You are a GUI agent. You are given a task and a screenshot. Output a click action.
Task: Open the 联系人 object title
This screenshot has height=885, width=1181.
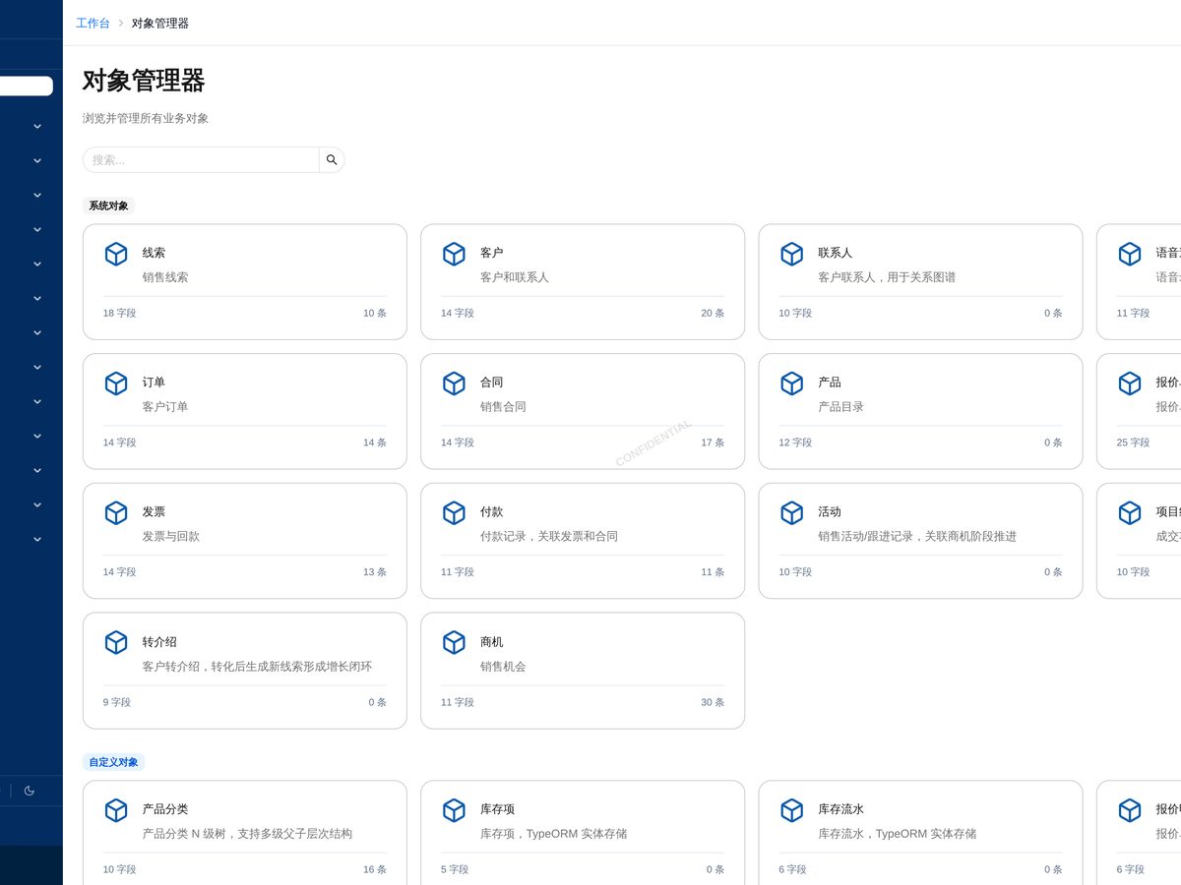tap(835, 253)
